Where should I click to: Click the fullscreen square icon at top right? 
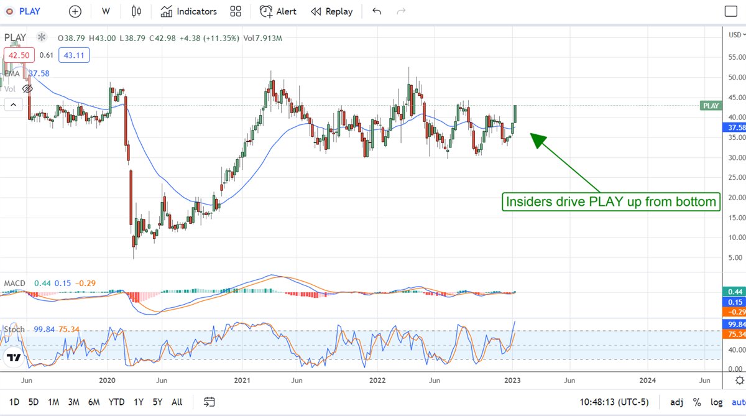[731, 11]
